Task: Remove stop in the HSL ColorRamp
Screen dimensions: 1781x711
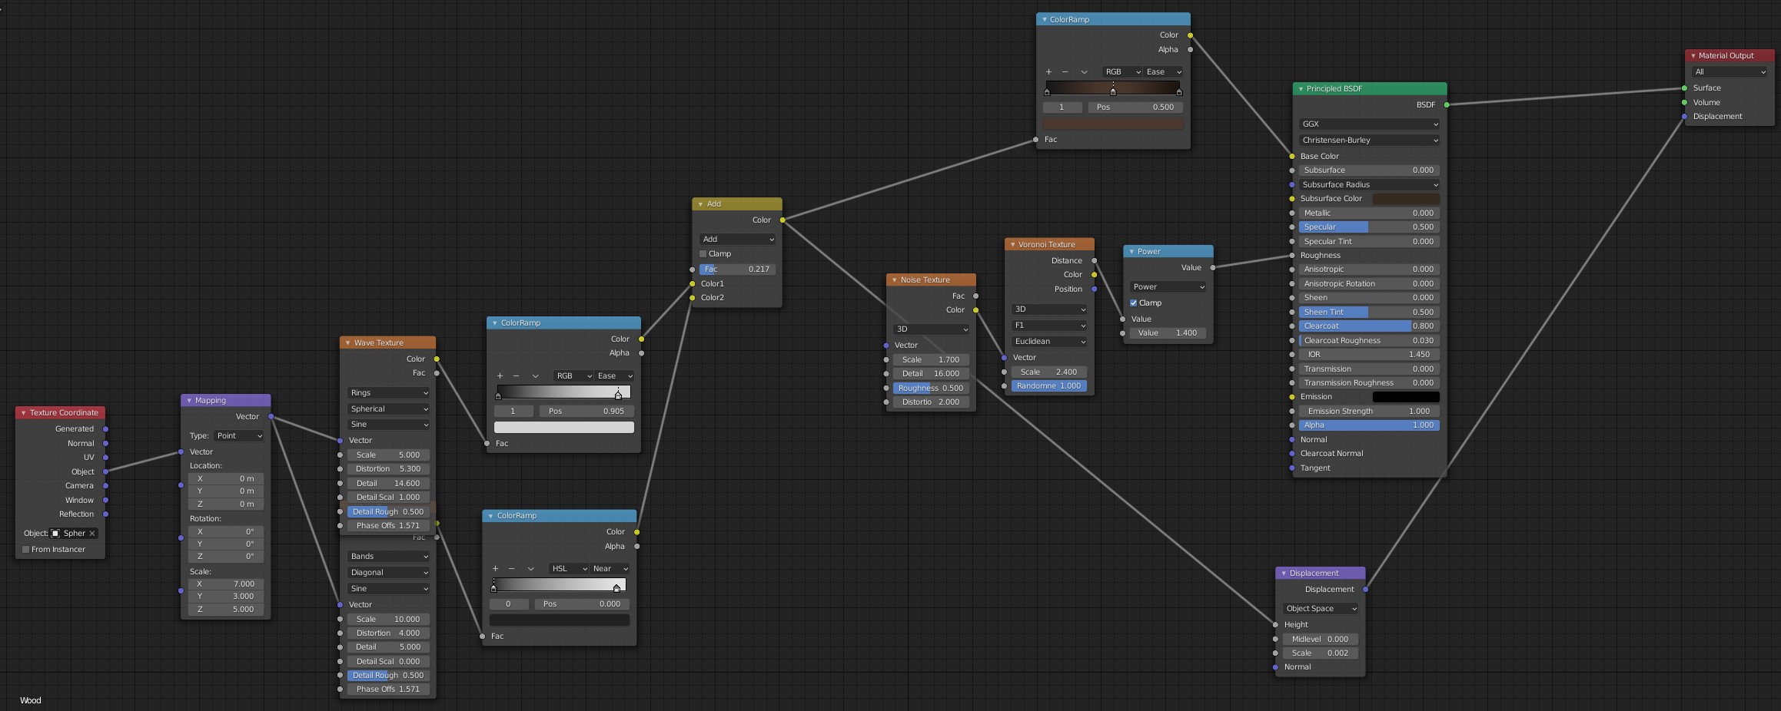Action: [511, 568]
